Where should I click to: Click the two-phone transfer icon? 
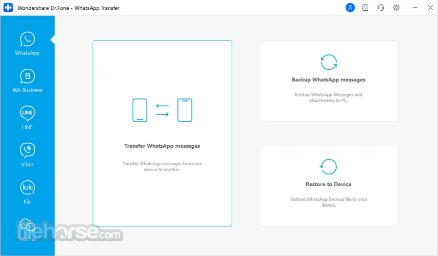[x=162, y=110]
